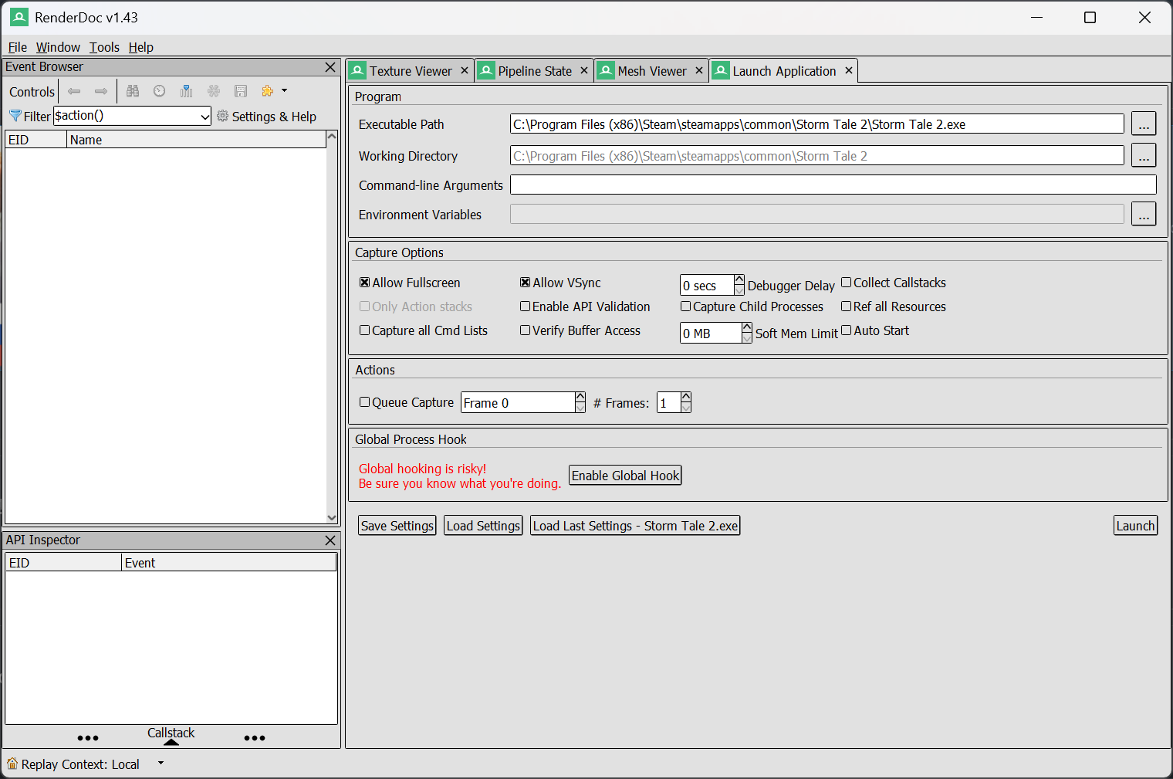The width and height of the screenshot is (1173, 779).
Task: Click the binoculars find icon
Action: click(x=133, y=91)
